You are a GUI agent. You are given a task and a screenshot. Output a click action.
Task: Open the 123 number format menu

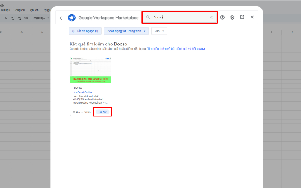pos(26,18)
